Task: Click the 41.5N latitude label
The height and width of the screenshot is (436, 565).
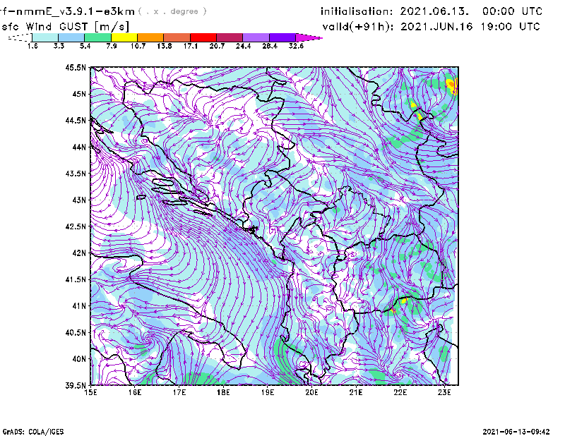Action: (76, 279)
